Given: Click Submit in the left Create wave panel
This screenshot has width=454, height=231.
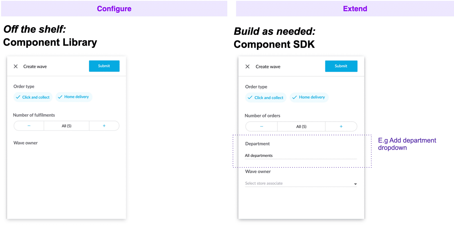Looking at the screenshot, I should point(104,66).
